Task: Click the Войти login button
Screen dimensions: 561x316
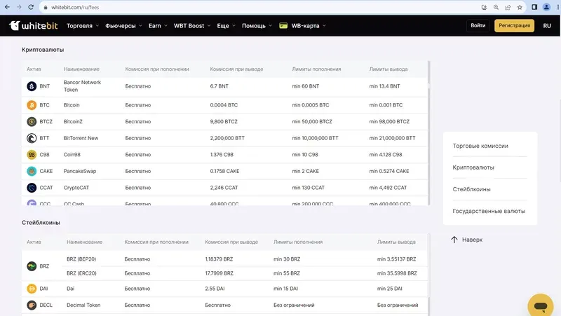Action: (478, 25)
